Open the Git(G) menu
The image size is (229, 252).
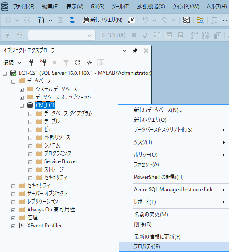pos(97,7)
